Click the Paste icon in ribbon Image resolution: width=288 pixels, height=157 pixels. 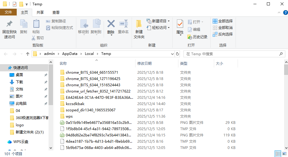pyautogui.click(x=36, y=24)
